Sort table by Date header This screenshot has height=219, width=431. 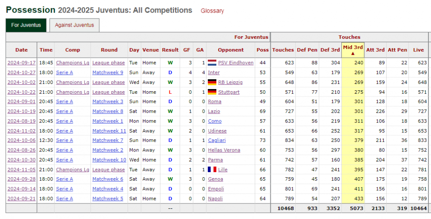point(22,50)
